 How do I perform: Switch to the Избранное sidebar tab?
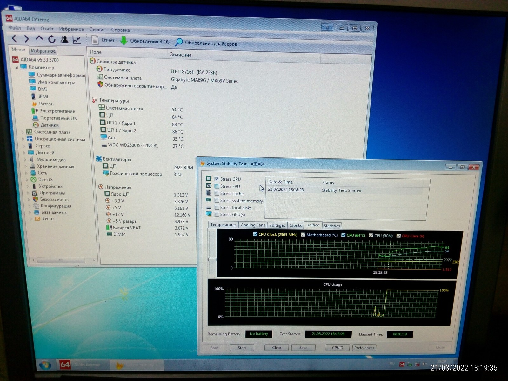tap(43, 51)
